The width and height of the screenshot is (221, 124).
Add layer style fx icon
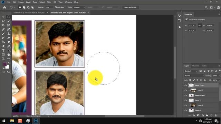click(x=194, y=115)
